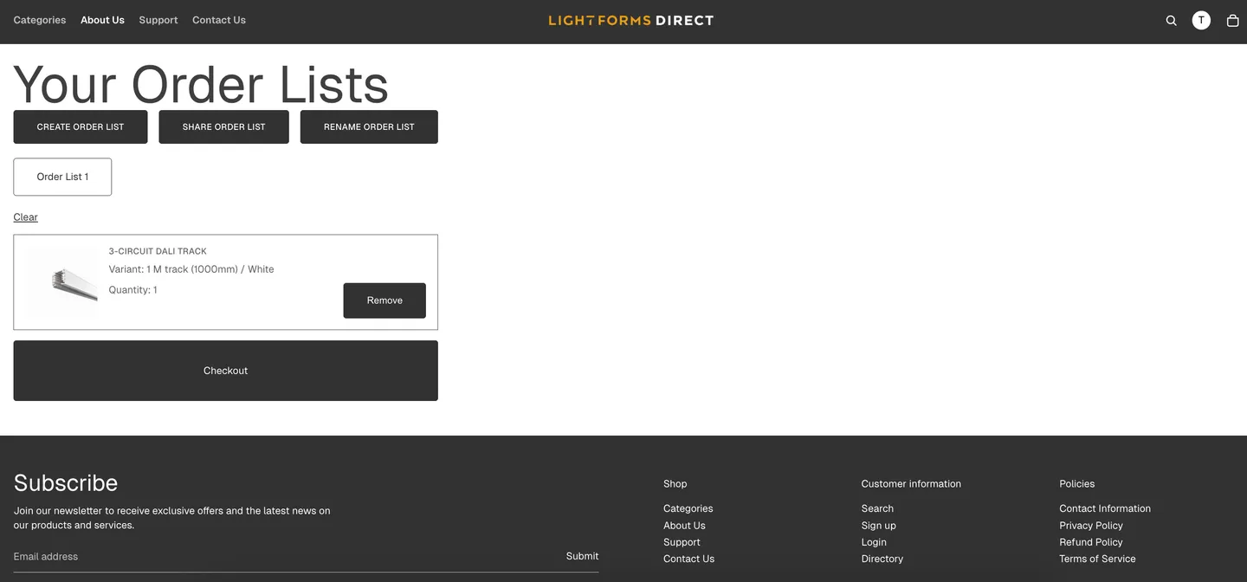Open the search icon in header
The width and height of the screenshot is (1247, 582).
(1171, 21)
